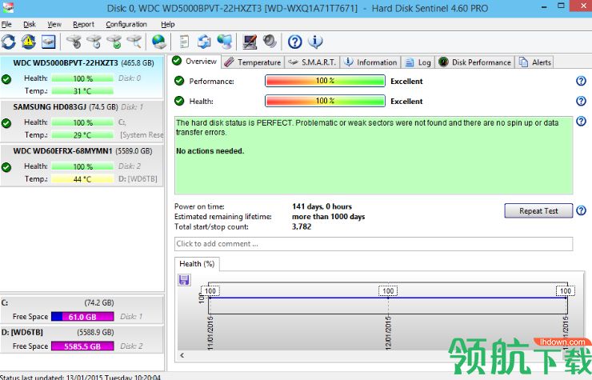Switch to the Log tab
592x380 pixels.
tap(418, 62)
